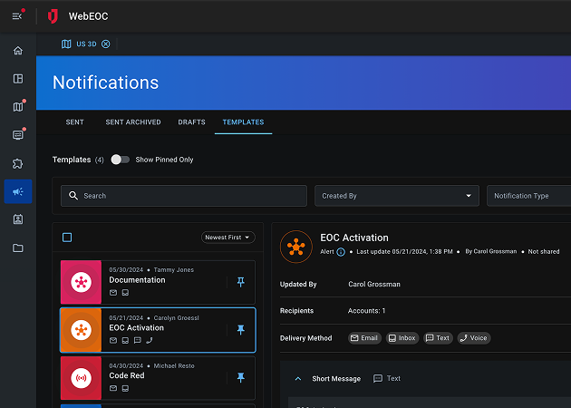Toggle Show Pinned Only switch
Image resolution: width=571 pixels, height=408 pixels.
[120, 160]
